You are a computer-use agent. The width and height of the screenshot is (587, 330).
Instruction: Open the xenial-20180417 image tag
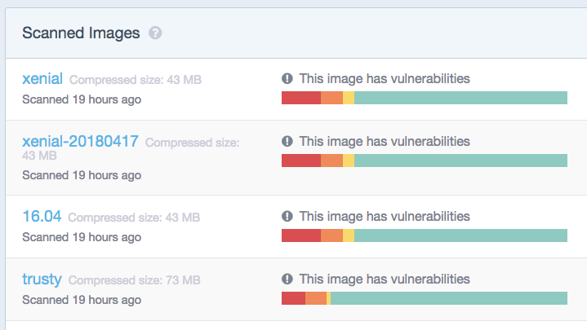[x=80, y=142]
